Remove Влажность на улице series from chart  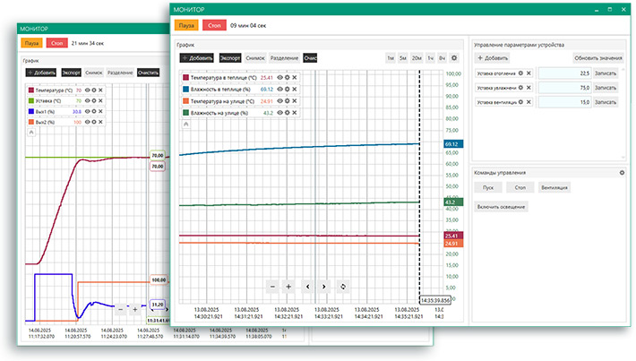[295, 113]
